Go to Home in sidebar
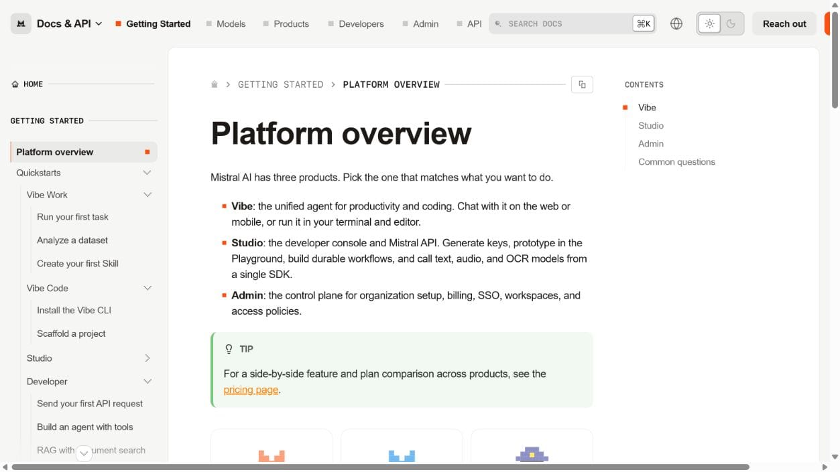Image resolution: width=840 pixels, height=472 pixels. 27,84
